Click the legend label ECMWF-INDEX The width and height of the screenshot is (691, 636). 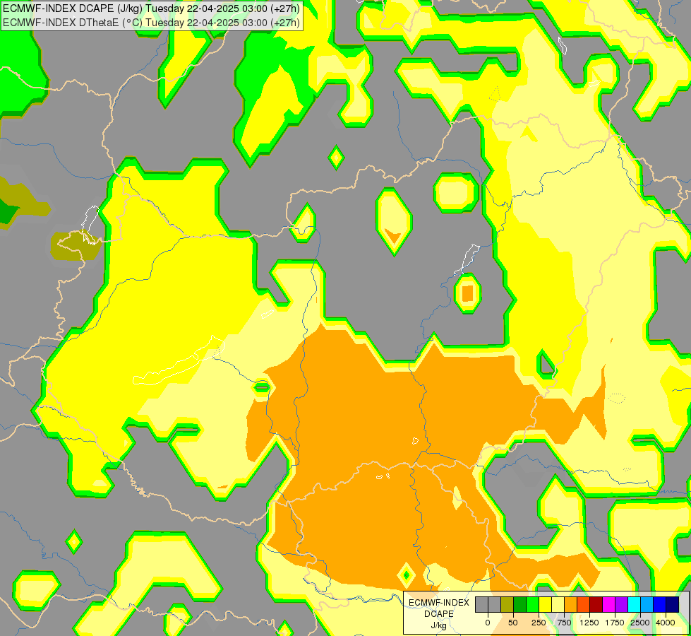click(439, 603)
